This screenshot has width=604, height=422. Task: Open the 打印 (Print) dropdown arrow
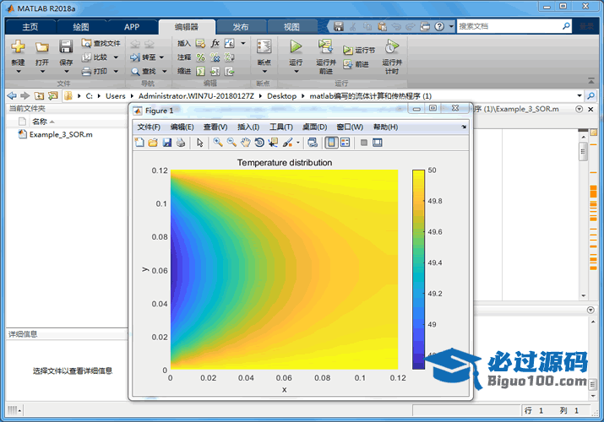pyautogui.click(x=116, y=71)
